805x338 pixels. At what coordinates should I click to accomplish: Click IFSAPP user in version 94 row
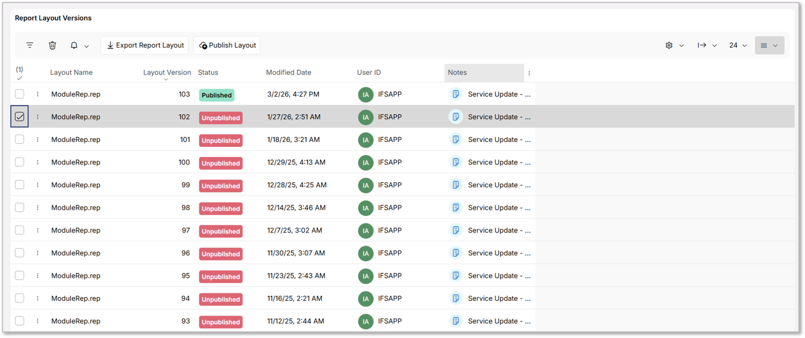tap(390, 298)
